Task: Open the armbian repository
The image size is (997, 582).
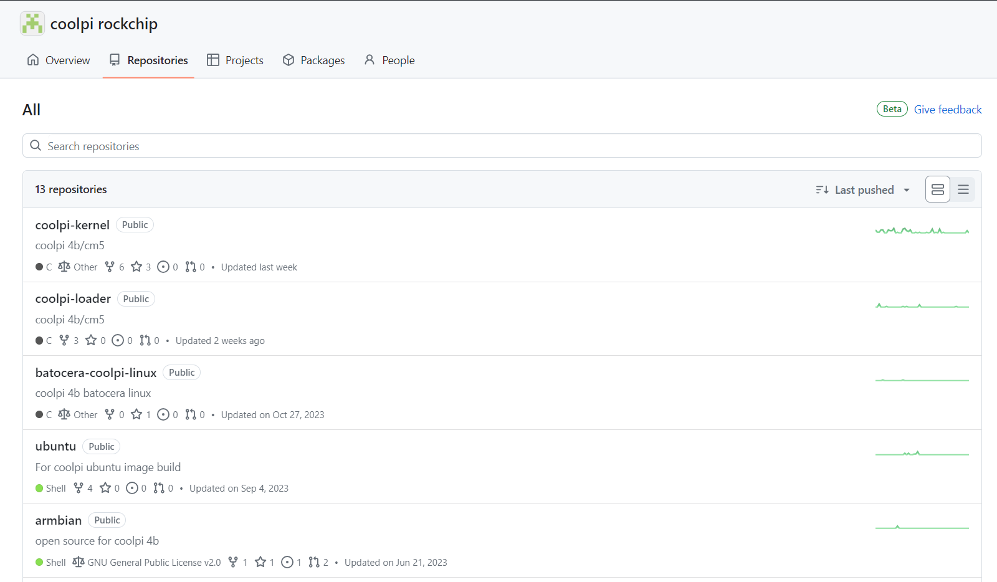Action: coord(59,520)
